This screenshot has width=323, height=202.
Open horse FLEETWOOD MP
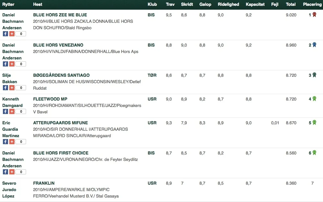(50, 99)
